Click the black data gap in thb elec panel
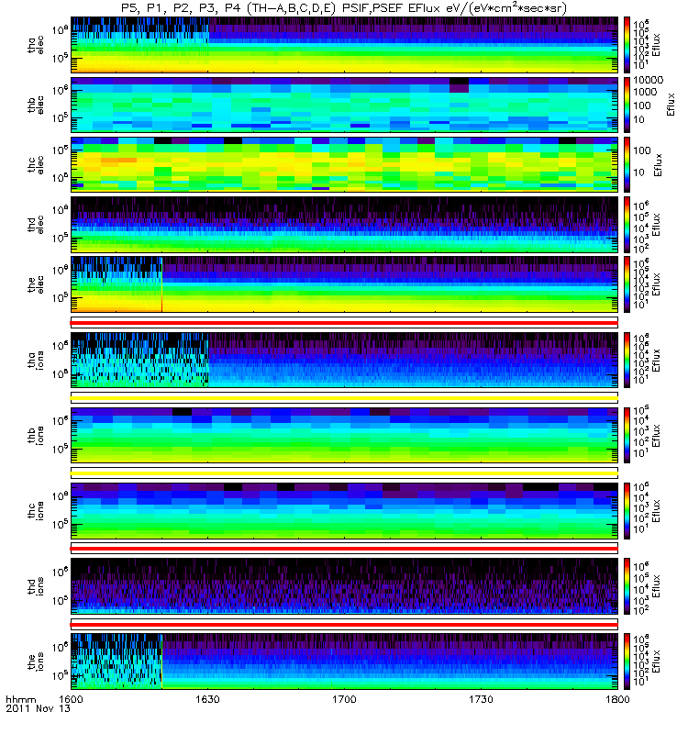The image size is (688, 734). 459,82
